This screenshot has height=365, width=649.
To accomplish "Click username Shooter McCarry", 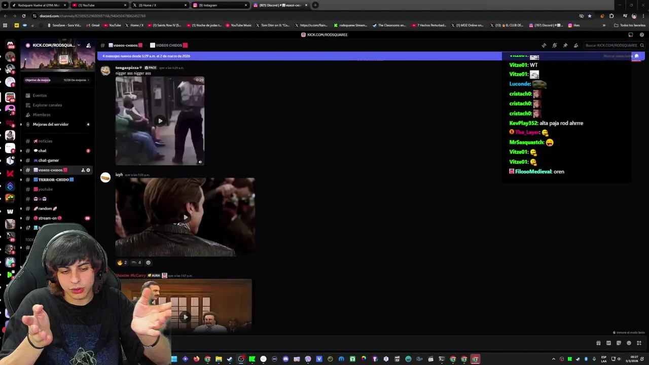I will (x=131, y=275).
